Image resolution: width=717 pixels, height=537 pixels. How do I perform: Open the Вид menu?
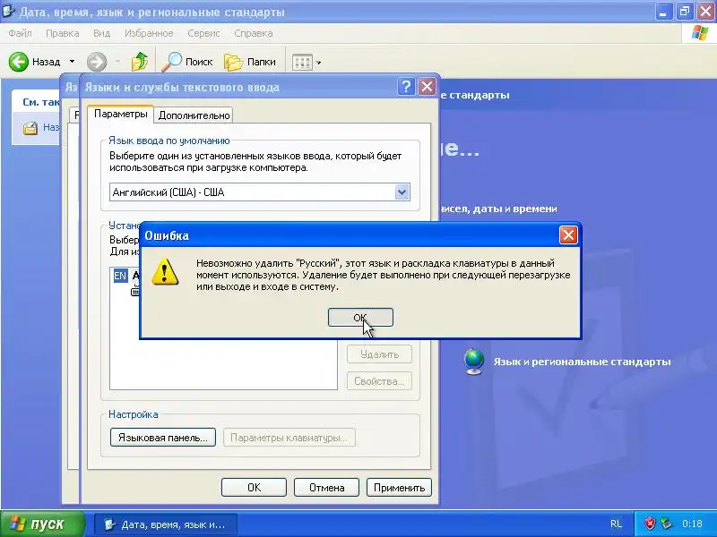pyautogui.click(x=101, y=33)
